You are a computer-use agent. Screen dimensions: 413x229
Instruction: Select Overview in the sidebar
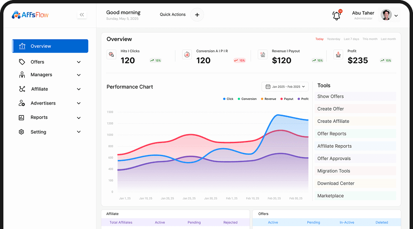[x=50, y=46]
